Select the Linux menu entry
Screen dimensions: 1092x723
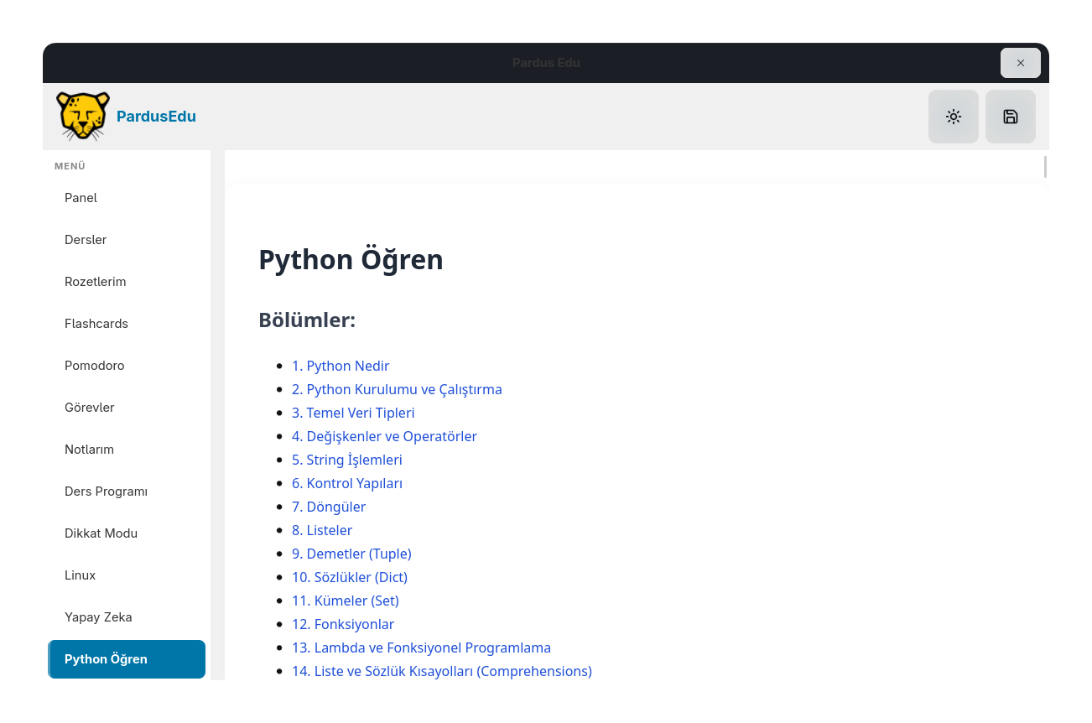127,575
